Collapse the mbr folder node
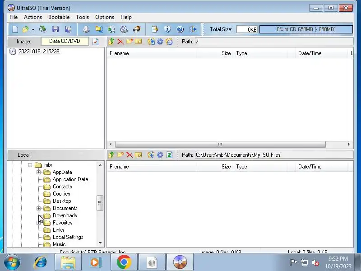 pos(30,165)
